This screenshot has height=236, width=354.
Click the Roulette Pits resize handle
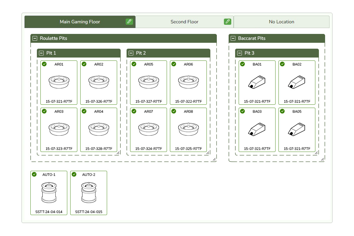point(214,159)
